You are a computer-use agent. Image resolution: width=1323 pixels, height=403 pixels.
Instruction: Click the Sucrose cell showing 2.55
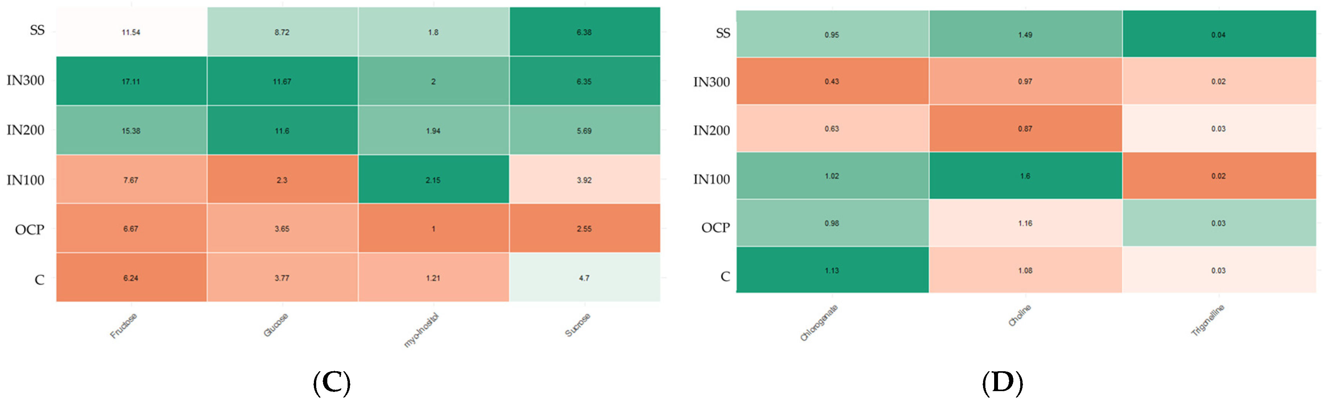click(x=584, y=228)
